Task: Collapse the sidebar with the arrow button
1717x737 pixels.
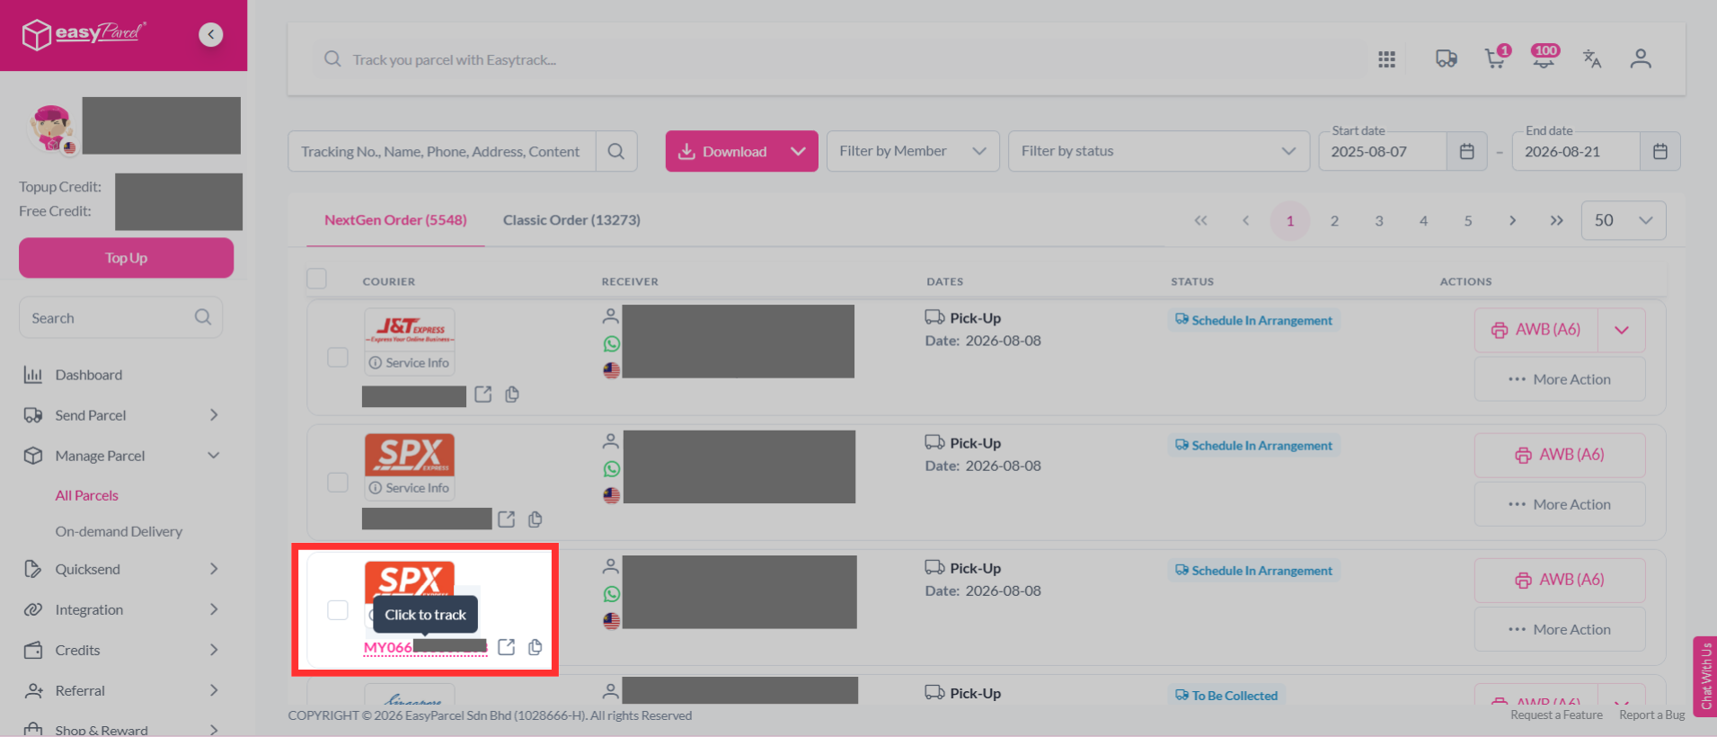Action: tap(211, 34)
